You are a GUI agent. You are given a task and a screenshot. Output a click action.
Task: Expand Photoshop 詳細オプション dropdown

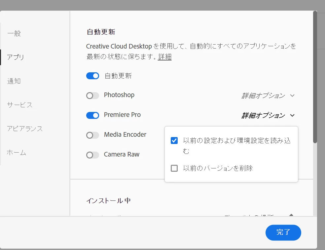pyautogui.click(x=268, y=95)
